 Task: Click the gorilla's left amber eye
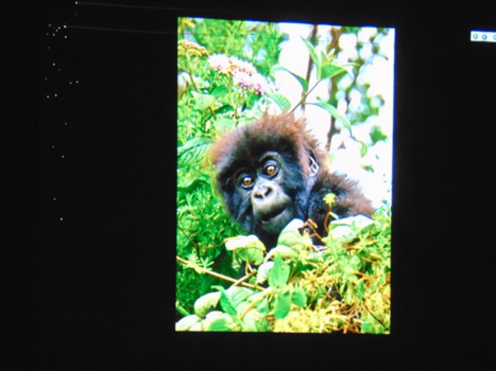(x=247, y=181)
